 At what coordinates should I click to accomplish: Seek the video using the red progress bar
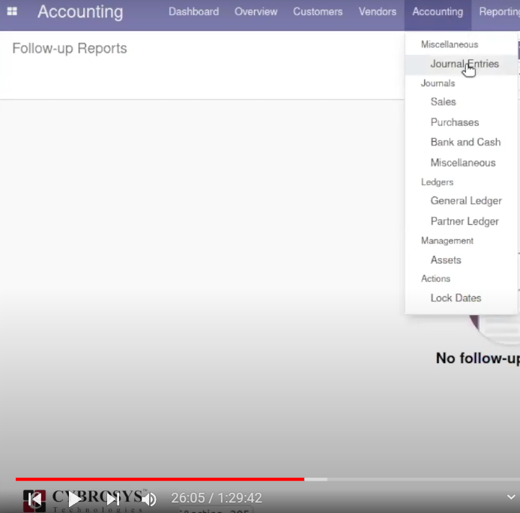160,479
